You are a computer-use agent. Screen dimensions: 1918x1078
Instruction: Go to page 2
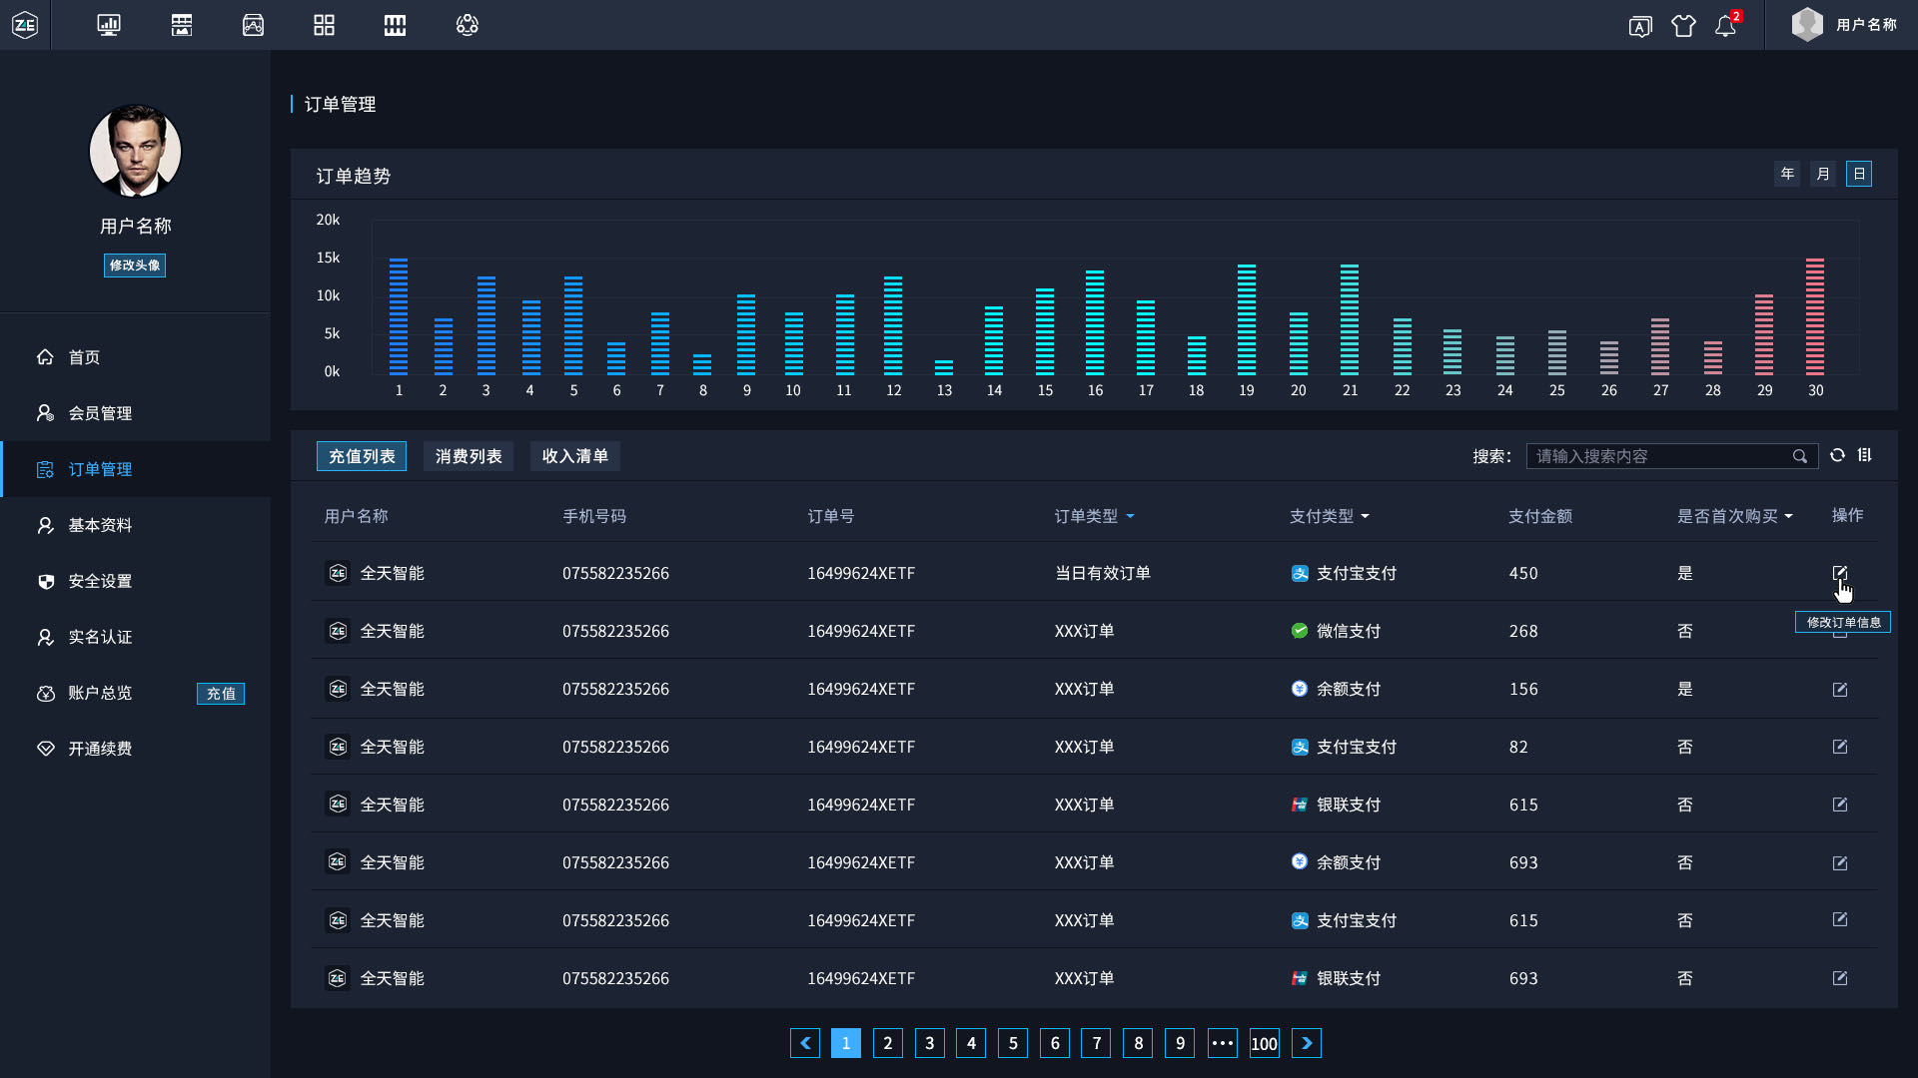pyautogui.click(x=888, y=1043)
